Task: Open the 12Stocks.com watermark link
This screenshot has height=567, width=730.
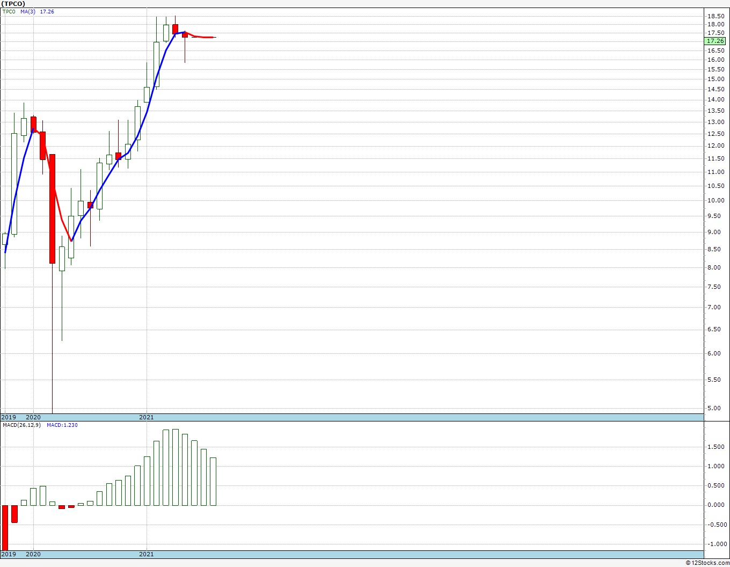Action: tap(707, 563)
